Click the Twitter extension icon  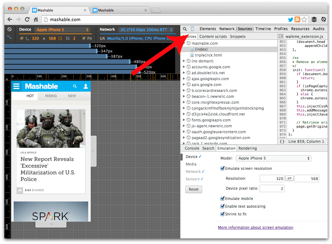(x=290, y=20)
